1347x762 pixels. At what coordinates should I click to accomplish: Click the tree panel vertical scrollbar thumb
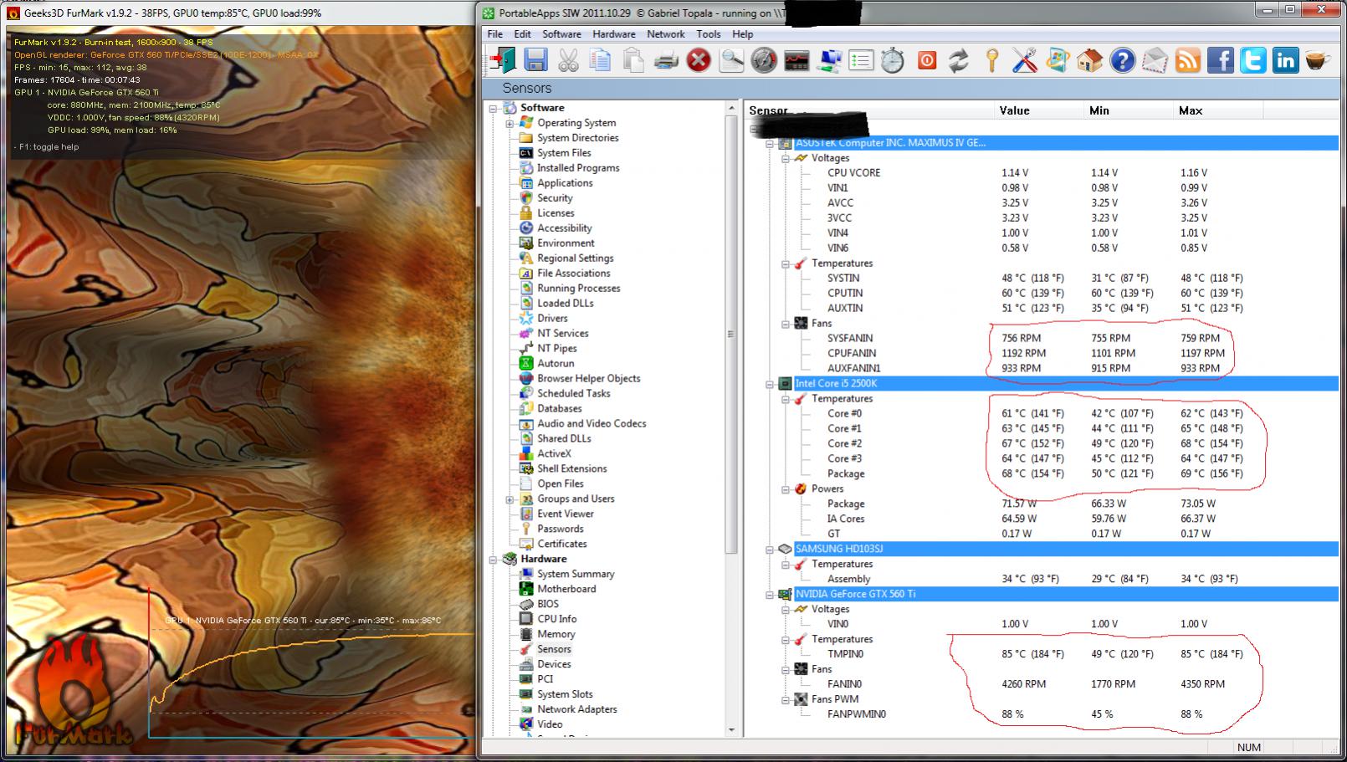point(731,335)
